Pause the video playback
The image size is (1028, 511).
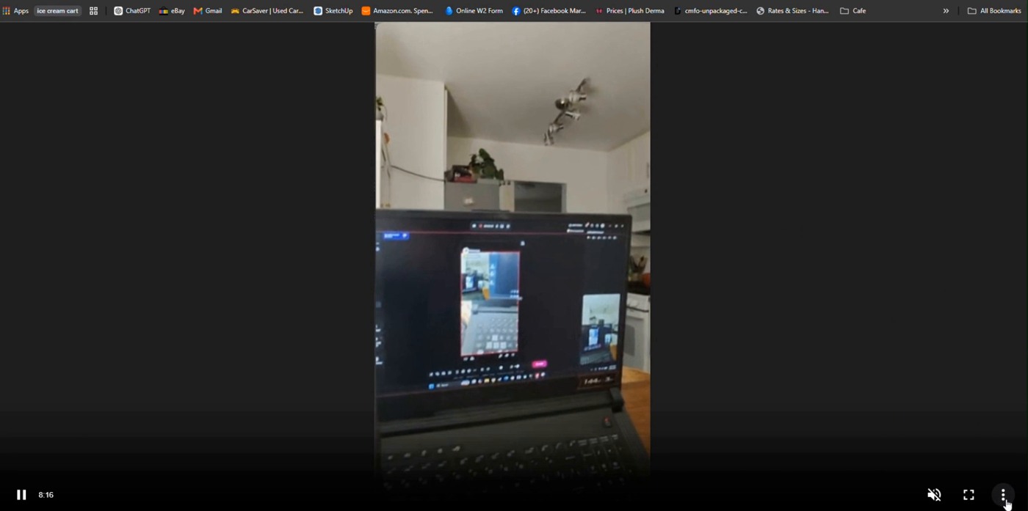point(21,495)
